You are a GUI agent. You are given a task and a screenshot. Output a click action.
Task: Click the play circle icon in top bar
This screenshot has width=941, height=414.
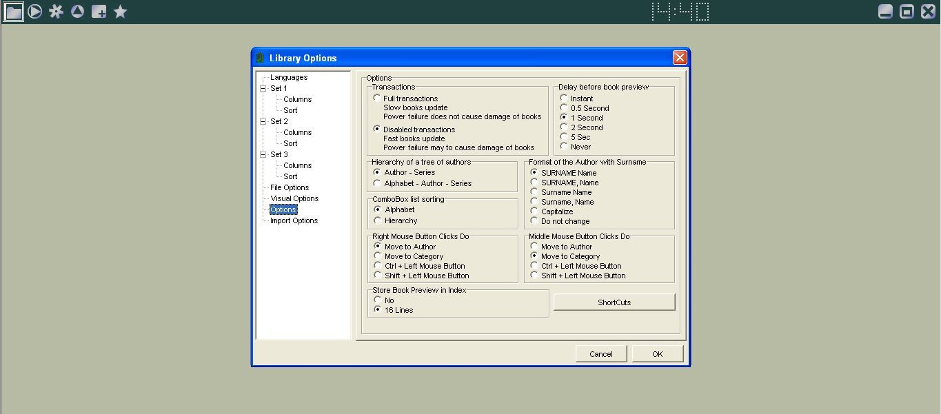click(x=35, y=12)
